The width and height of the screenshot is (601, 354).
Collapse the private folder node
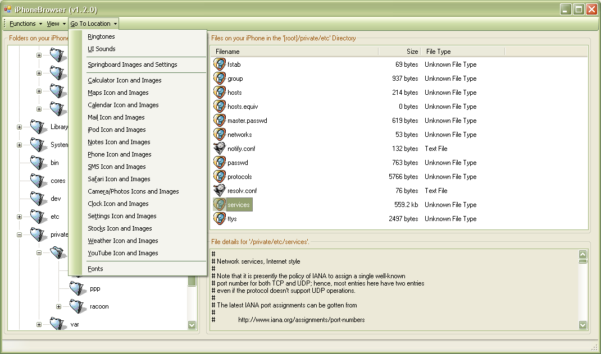tap(19, 235)
